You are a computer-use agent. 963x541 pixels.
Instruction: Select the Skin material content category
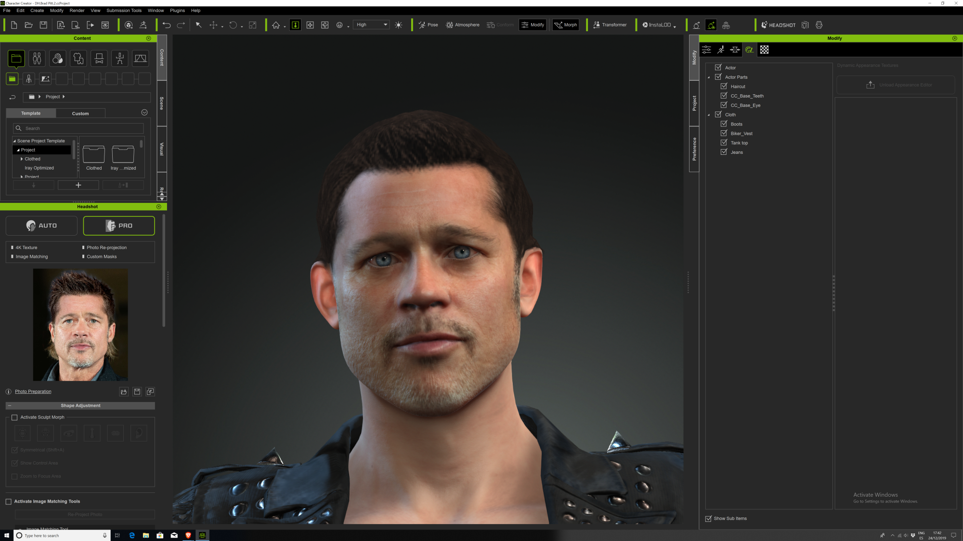pyautogui.click(x=58, y=59)
